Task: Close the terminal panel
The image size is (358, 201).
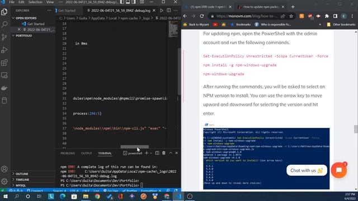Action: click(x=177, y=153)
